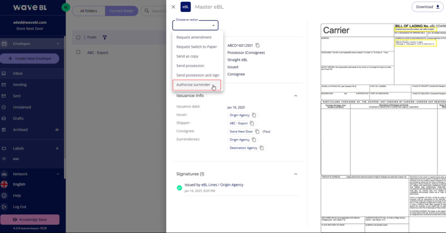
Task: Open the Sent folder
Action: tap(32, 96)
